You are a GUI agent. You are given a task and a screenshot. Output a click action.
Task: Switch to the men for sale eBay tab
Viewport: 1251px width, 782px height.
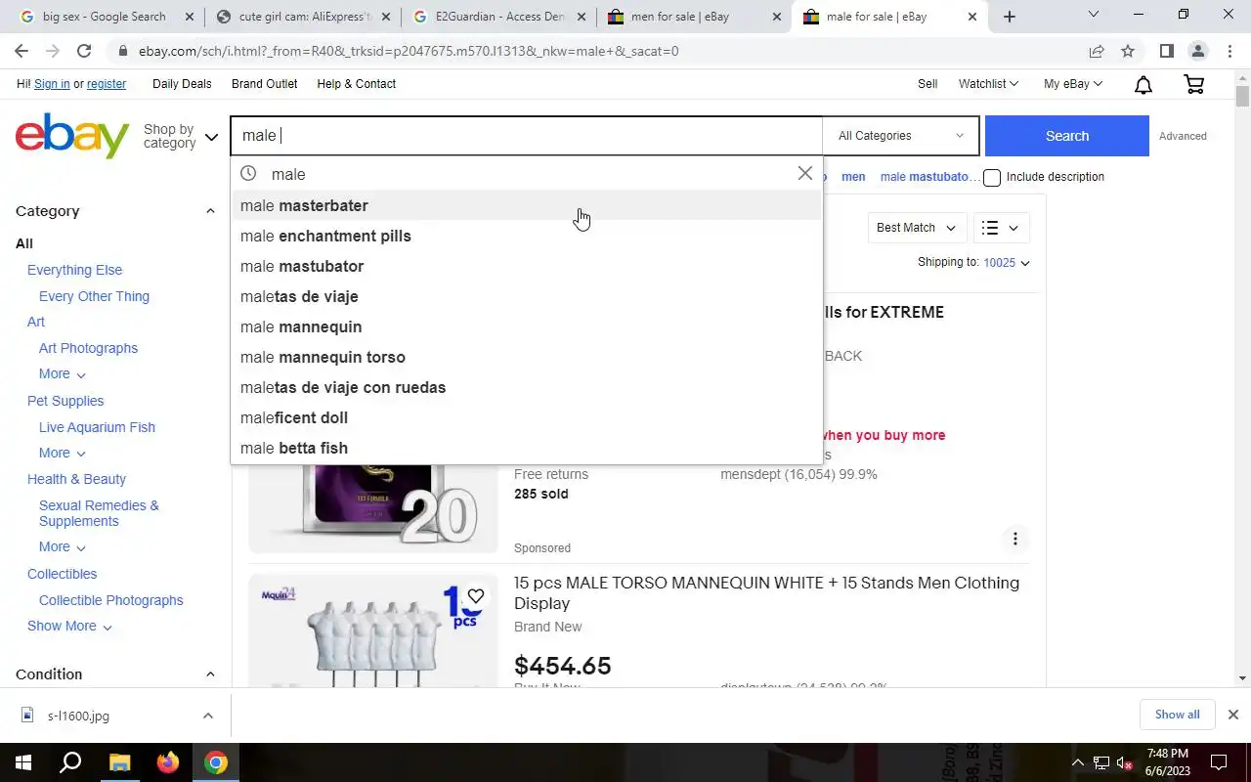694,17
